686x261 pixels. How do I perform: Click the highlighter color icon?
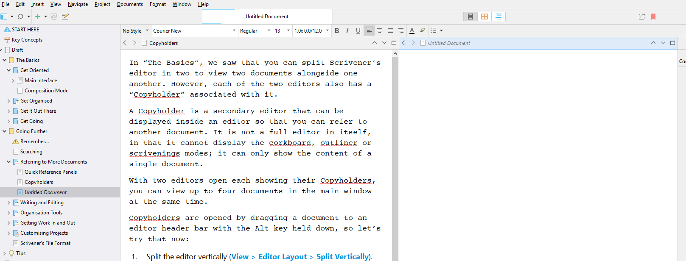[423, 31]
